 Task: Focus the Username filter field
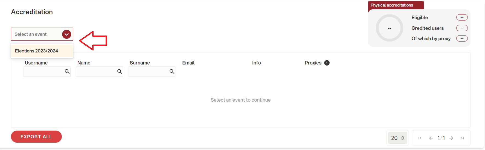click(x=47, y=72)
